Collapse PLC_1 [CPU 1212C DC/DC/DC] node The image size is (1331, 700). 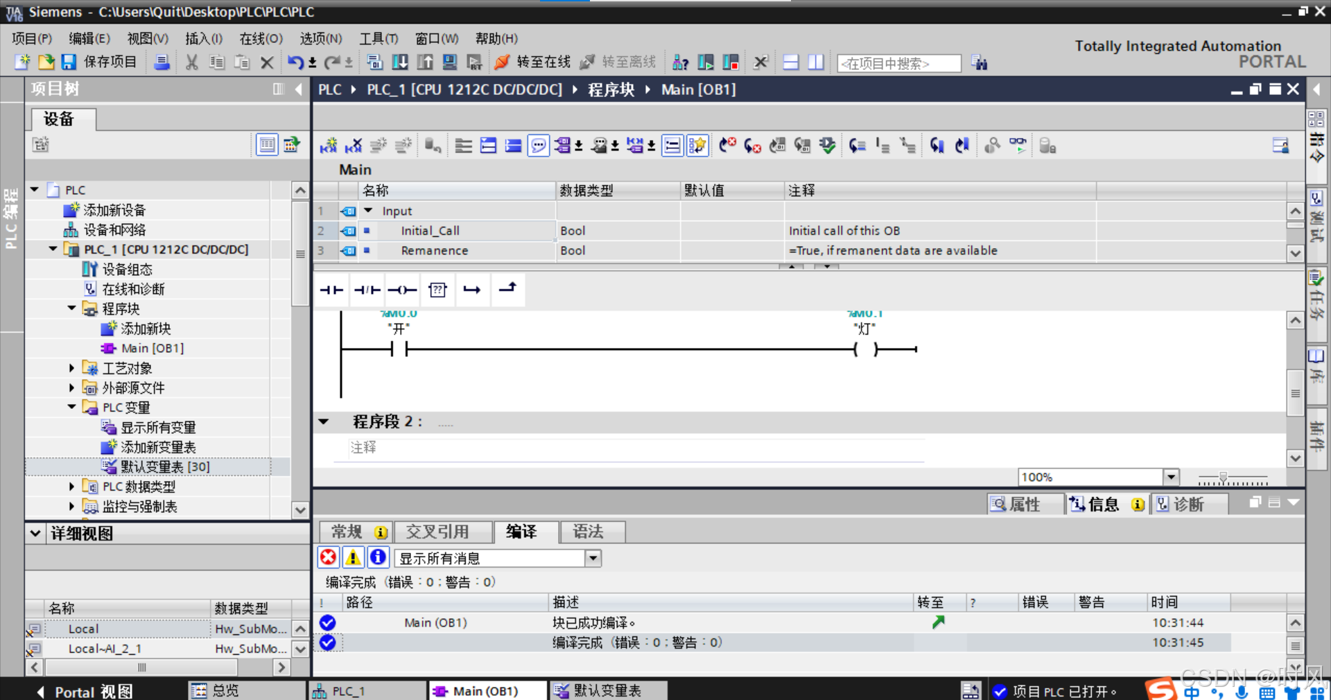point(53,249)
